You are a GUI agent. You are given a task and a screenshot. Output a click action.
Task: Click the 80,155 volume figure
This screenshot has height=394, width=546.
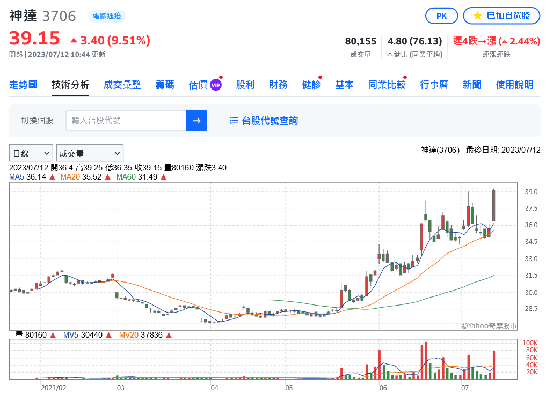tap(361, 41)
